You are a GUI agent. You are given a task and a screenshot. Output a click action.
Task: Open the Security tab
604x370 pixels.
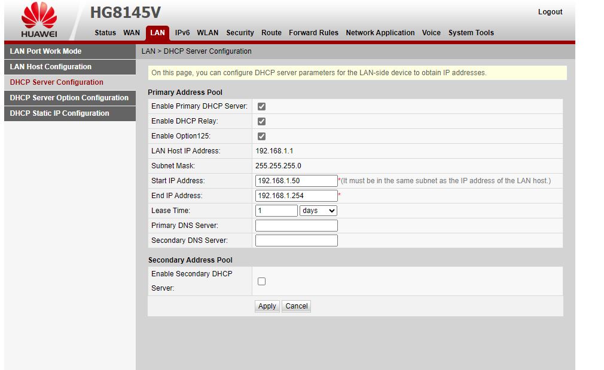tap(240, 33)
